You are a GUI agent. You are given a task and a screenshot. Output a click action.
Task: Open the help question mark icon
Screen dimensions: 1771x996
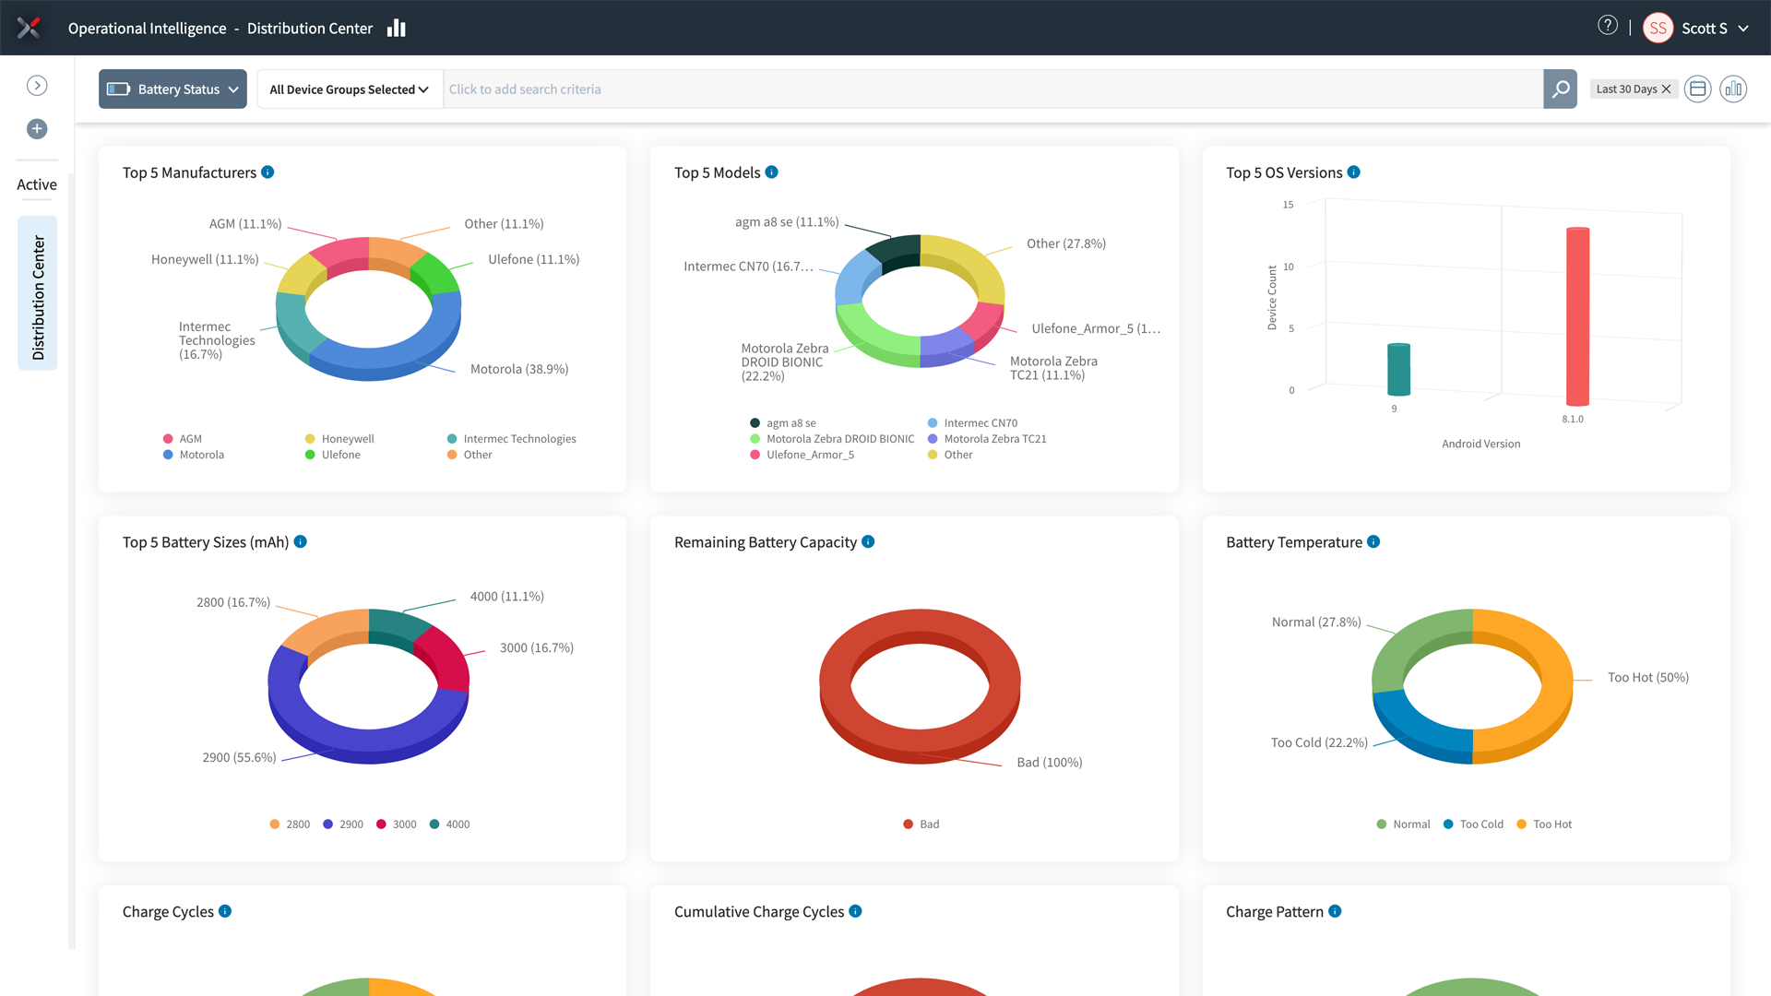click(1607, 26)
